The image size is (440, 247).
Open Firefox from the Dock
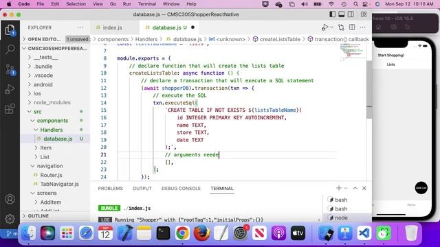201,233
